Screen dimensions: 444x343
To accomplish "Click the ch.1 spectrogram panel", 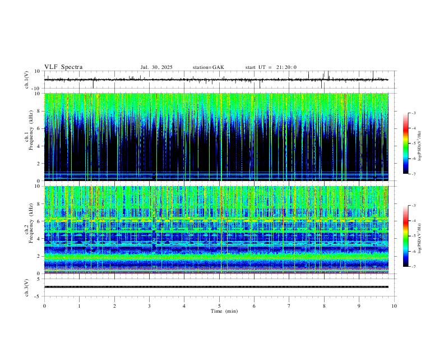I will [216, 137].
